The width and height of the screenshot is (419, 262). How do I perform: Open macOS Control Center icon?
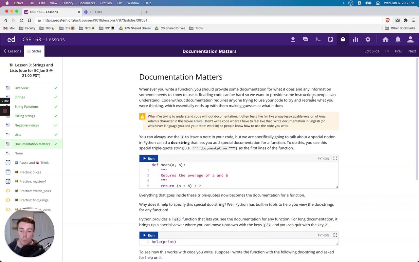377,3
